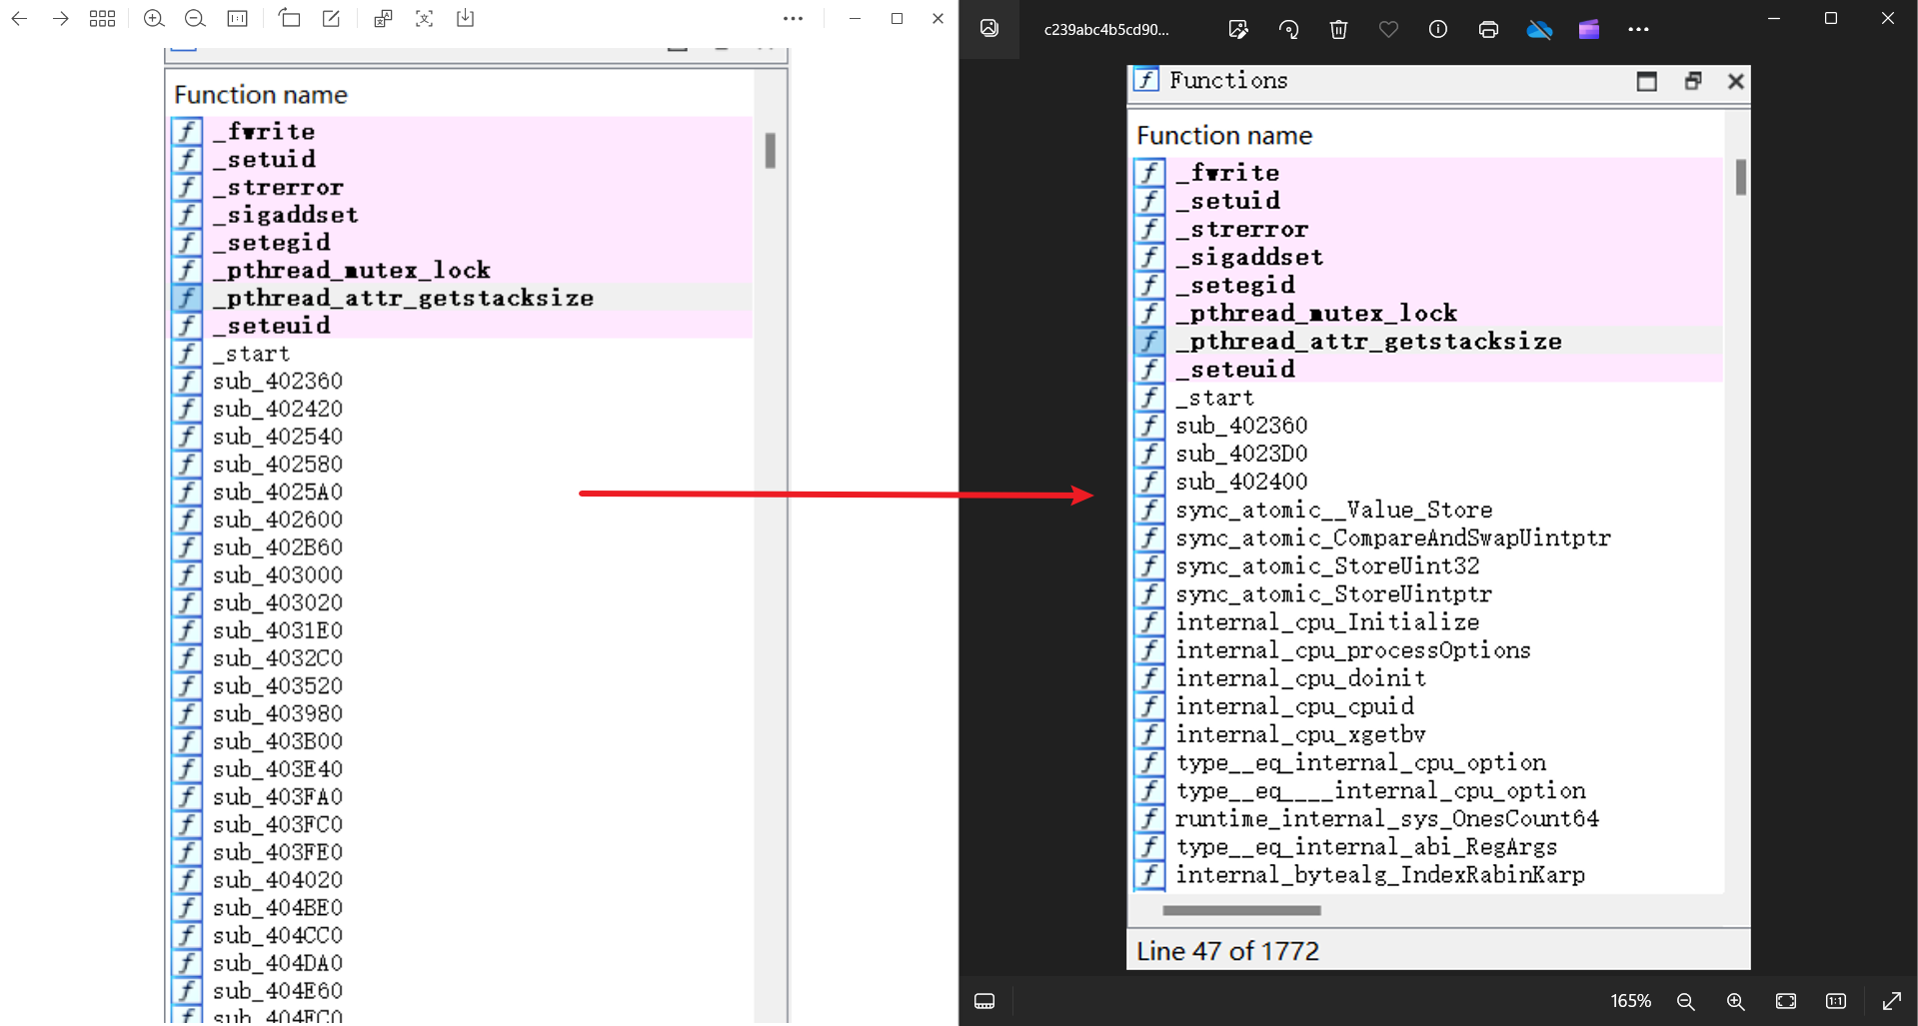Select internal_cpu_Initialize row
This screenshot has width=1918, height=1026.
pyautogui.click(x=1327, y=622)
